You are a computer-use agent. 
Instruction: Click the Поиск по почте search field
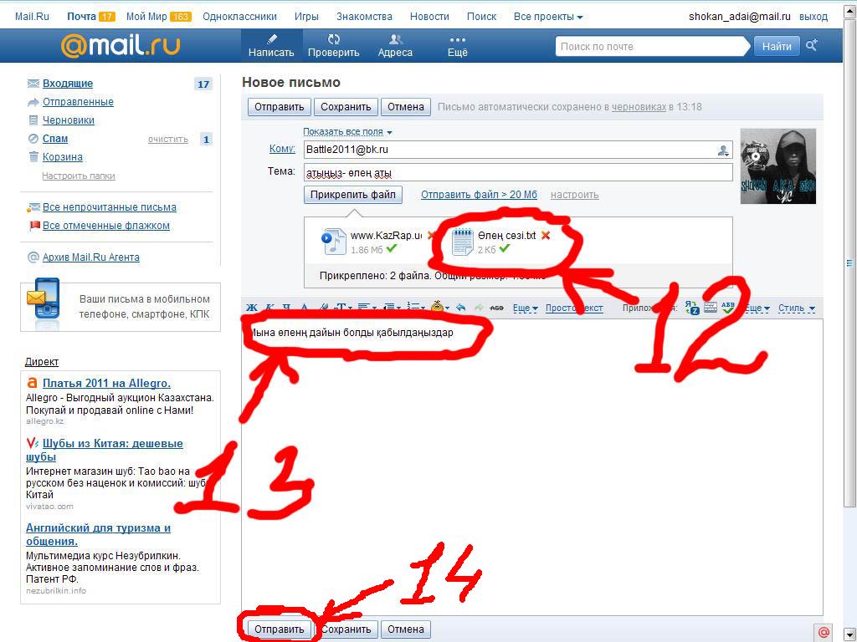(x=651, y=47)
